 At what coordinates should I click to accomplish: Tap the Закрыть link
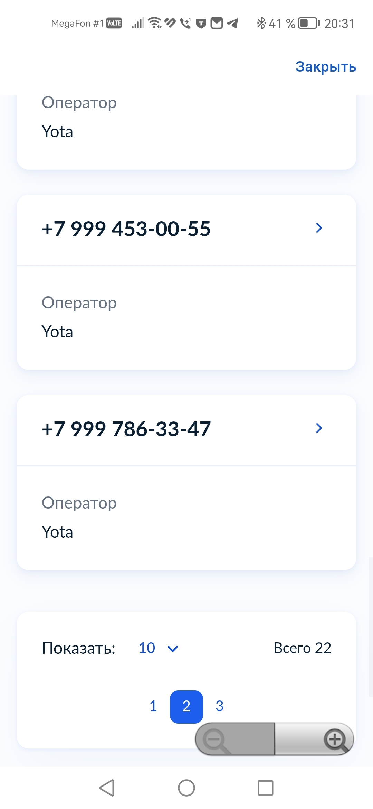pyautogui.click(x=325, y=66)
